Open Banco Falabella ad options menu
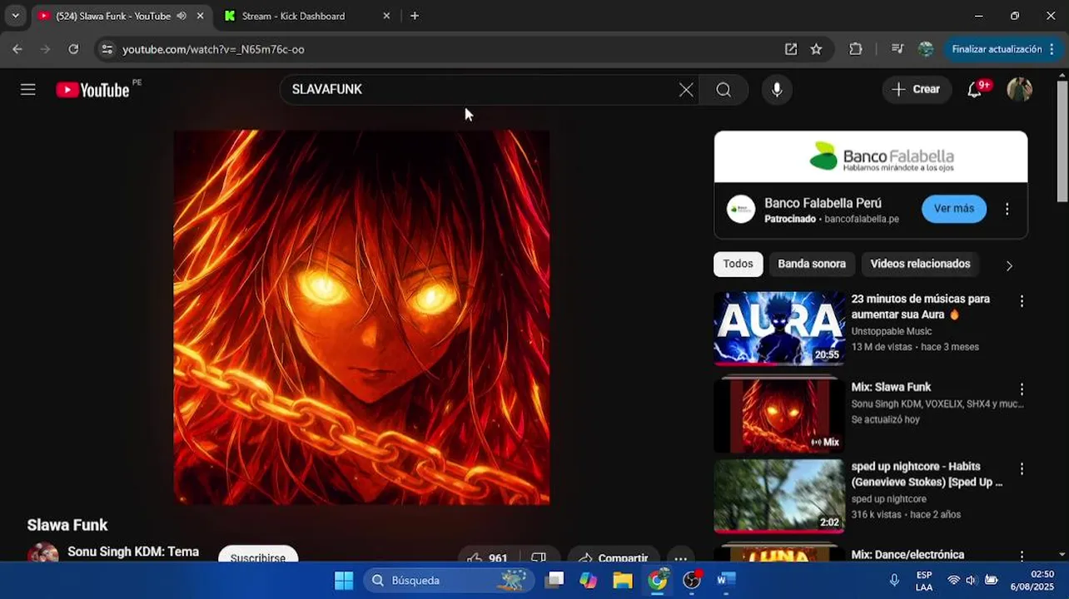Viewport: 1069px width, 599px height. [1007, 209]
